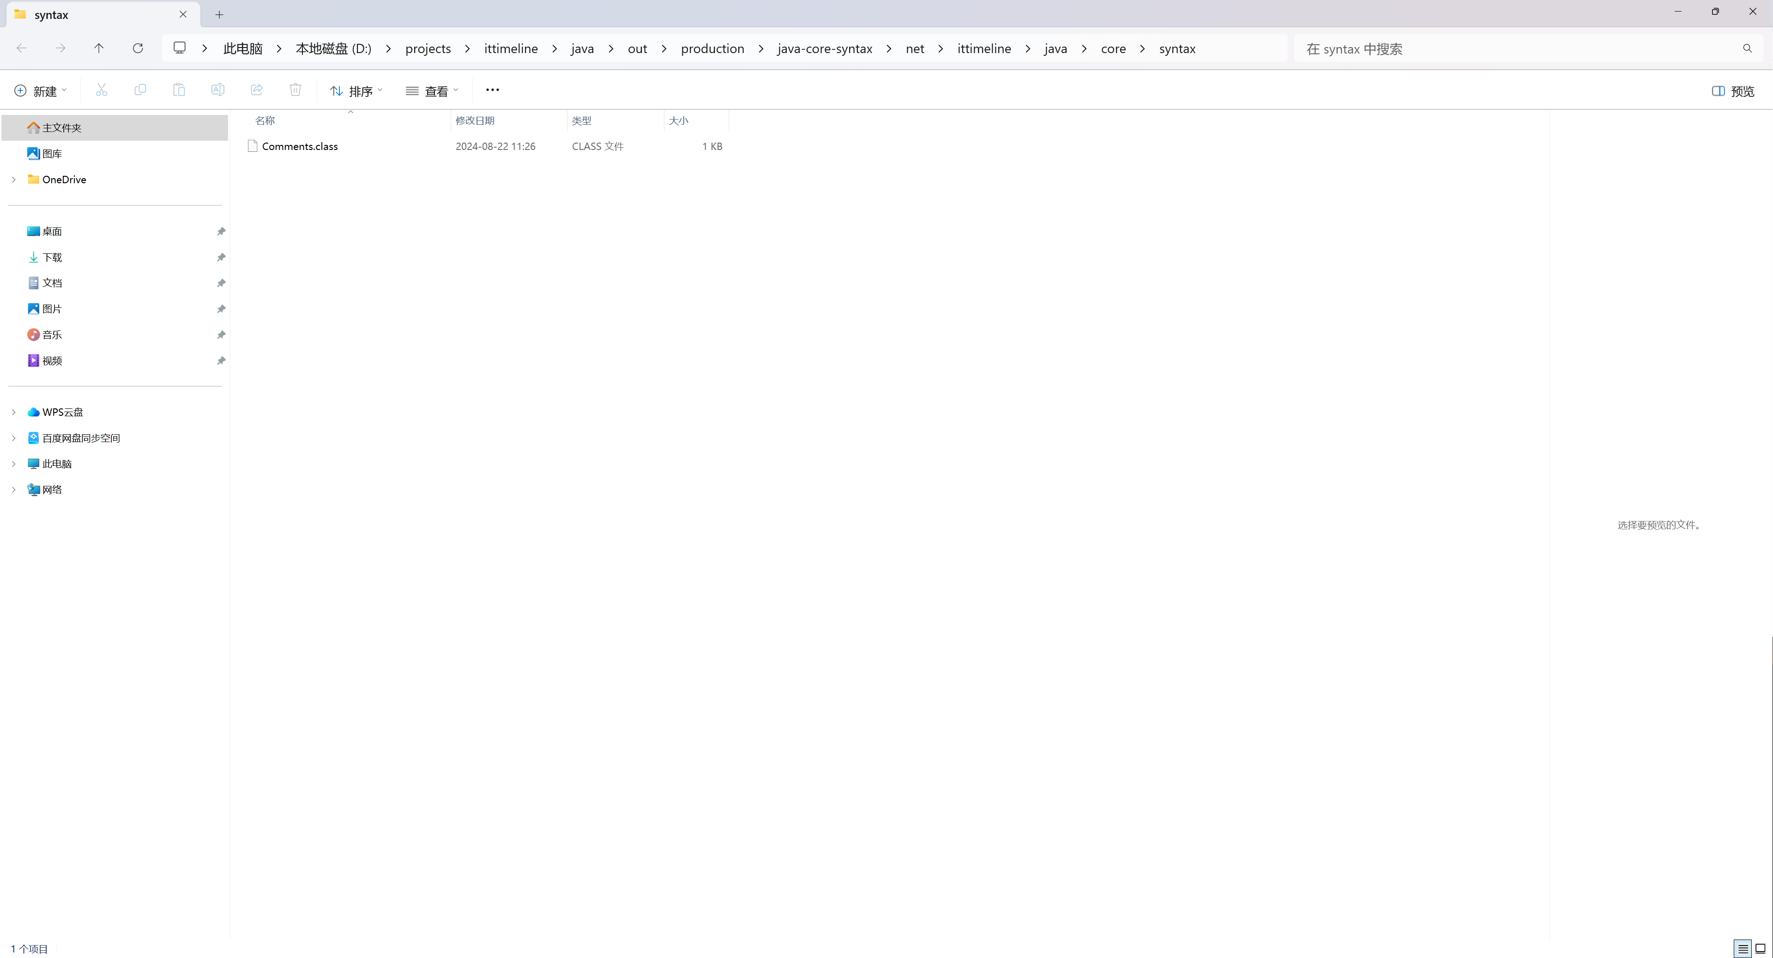Open a new tab with plus button
The image size is (1773, 958).
point(219,14)
